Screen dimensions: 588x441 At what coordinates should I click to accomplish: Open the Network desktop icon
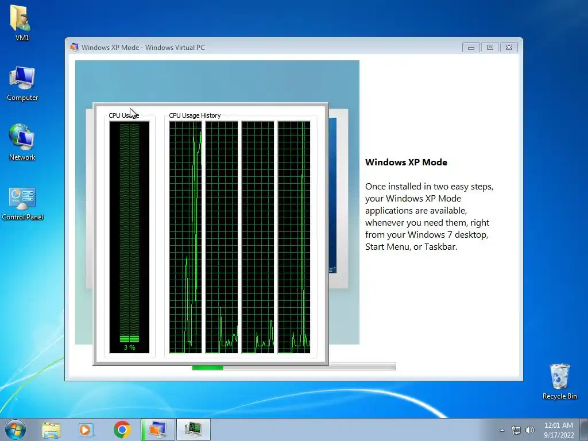pos(22,142)
